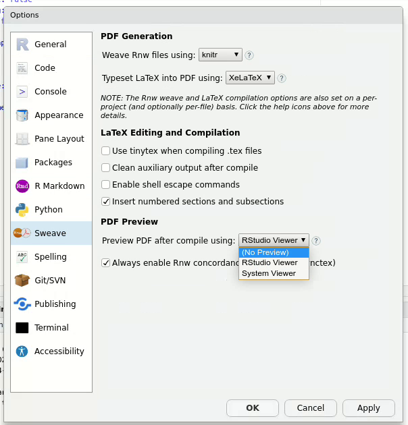
Task: Switch to the Appearance section label
Action: [59, 115]
